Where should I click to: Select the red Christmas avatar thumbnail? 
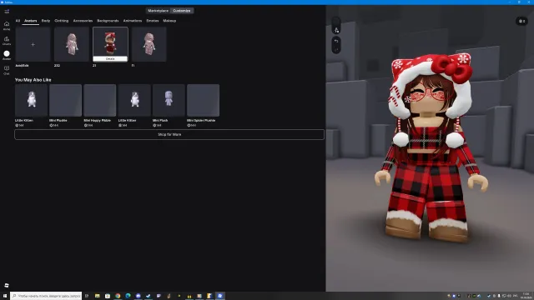[x=110, y=42]
